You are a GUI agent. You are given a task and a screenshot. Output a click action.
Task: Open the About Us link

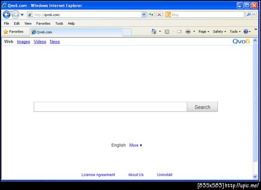(x=136, y=175)
